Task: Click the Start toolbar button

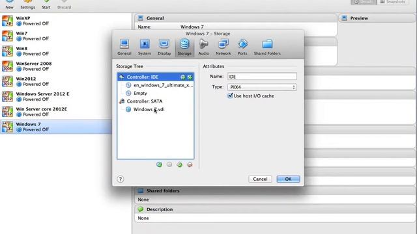Action: click(x=46, y=5)
